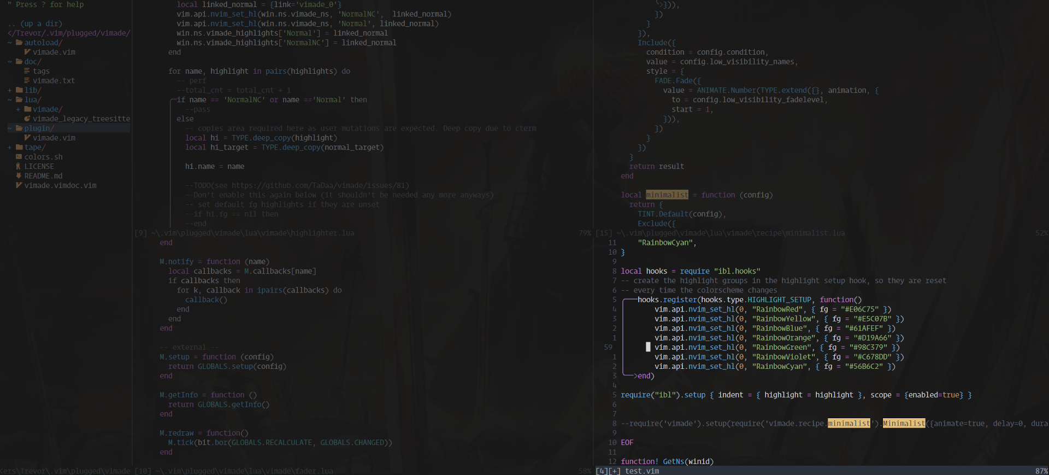This screenshot has width=1049, height=475.
Task: Click the Lua icon beside vimade_legacy_treesitte
Action: click(x=27, y=119)
